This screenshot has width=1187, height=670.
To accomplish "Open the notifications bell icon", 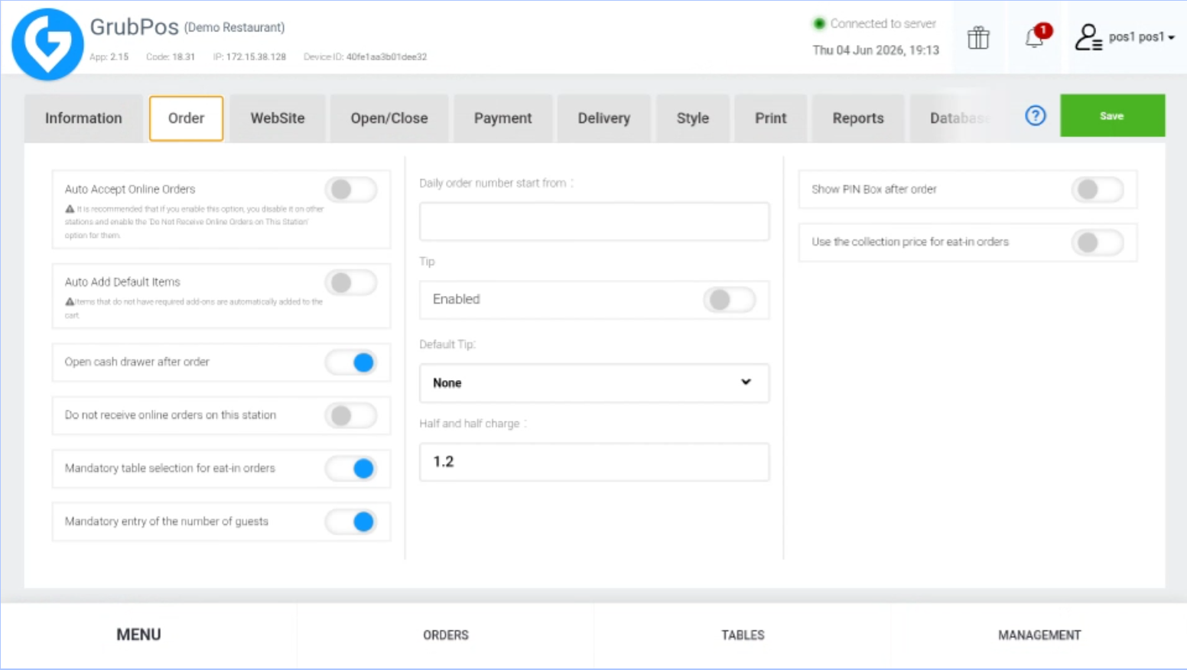I will pyautogui.click(x=1035, y=37).
